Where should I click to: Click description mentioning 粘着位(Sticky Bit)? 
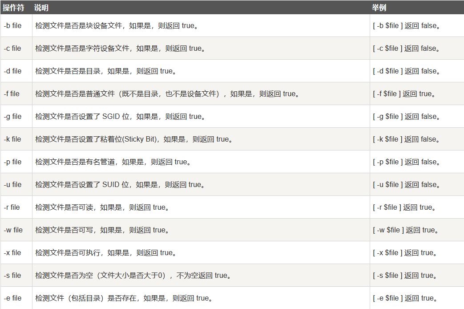click(x=134, y=139)
